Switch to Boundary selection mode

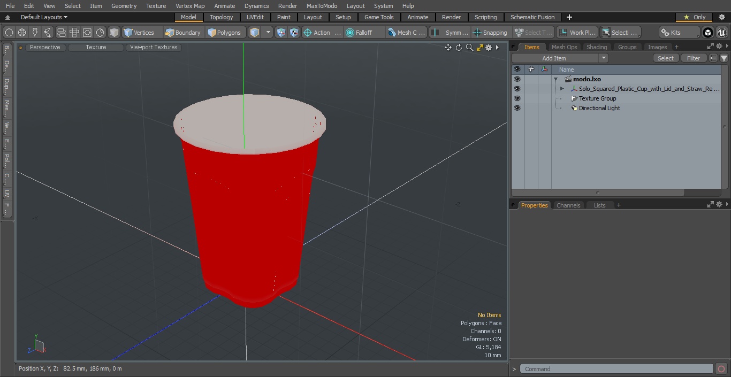click(x=183, y=33)
